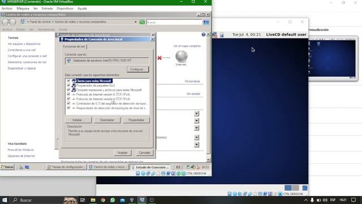The image size is (362, 204).
Task: Toggle Protocolo de Internet versión 4 checkbox
Action: tap(68, 99)
